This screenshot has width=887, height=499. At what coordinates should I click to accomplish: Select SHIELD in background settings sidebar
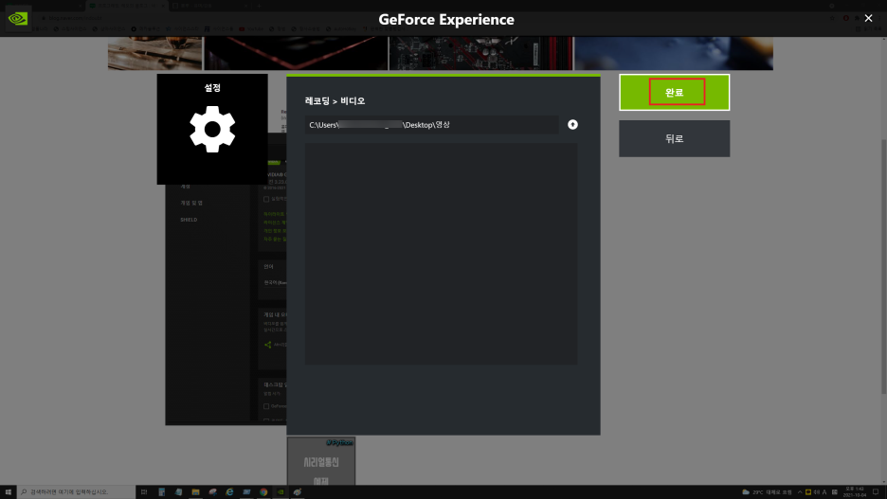tap(189, 220)
